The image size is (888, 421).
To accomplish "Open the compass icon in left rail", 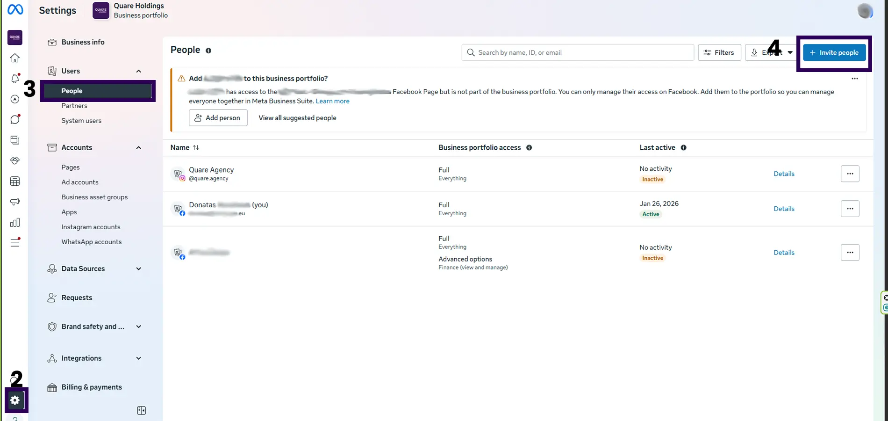I will coord(15,99).
